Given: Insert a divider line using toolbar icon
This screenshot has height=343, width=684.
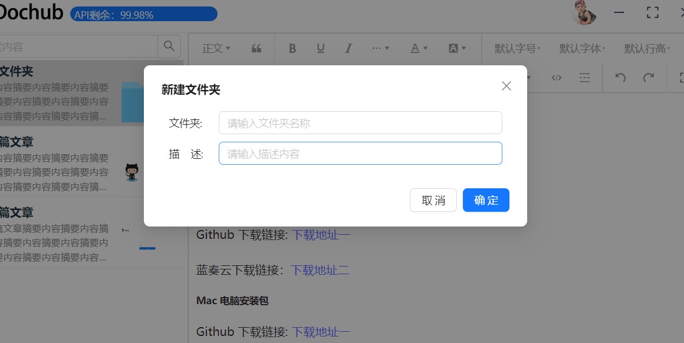Looking at the screenshot, I should 584,78.
